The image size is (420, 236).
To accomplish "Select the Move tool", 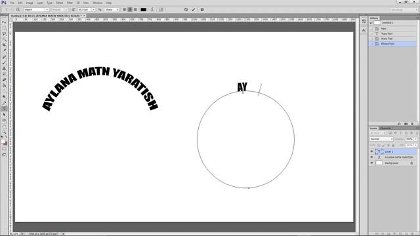I will [4, 22].
